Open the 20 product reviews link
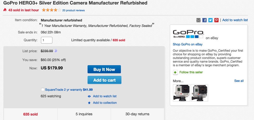The width and height of the screenshot is (254, 120). 73,10
